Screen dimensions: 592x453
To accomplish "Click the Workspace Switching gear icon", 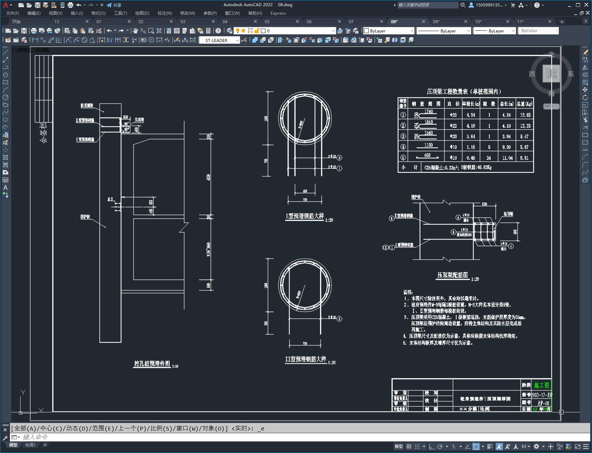I will [x=536, y=446].
